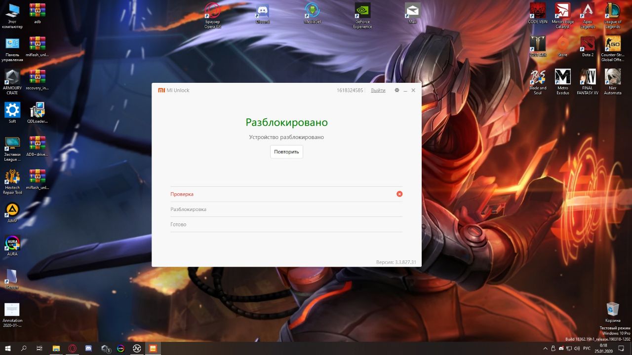This screenshot has width=632, height=355.
Task: Open Apex Legends desktop shortcut
Action: [x=588, y=16]
